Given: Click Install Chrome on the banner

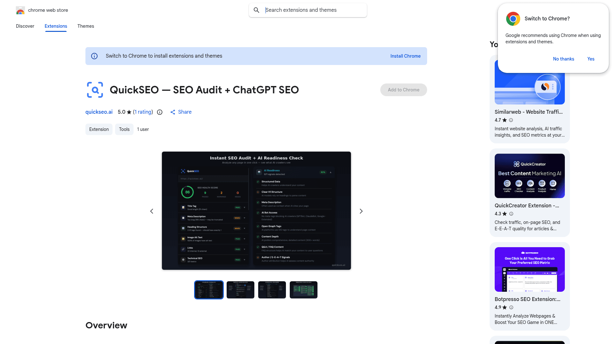Looking at the screenshot, I should [405, 56].
